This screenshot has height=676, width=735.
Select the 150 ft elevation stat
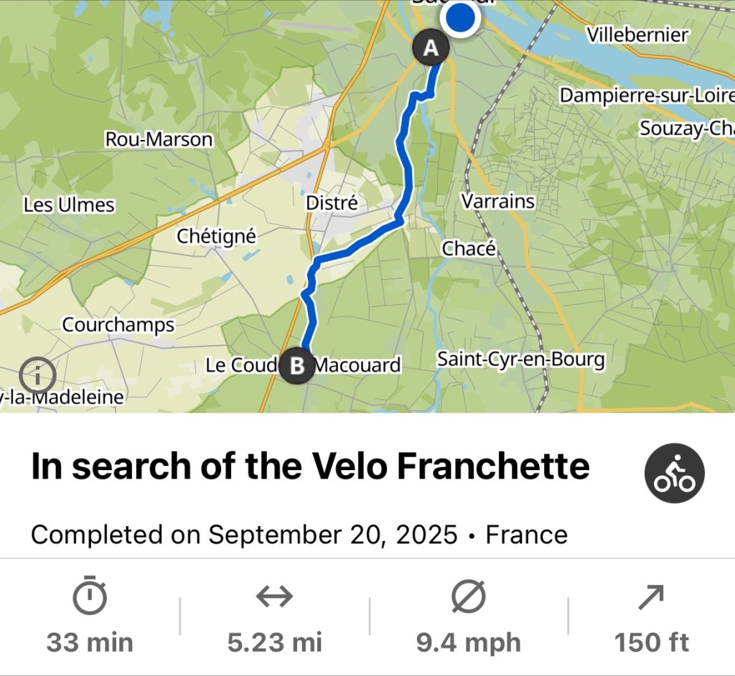(x=651, y=642)
